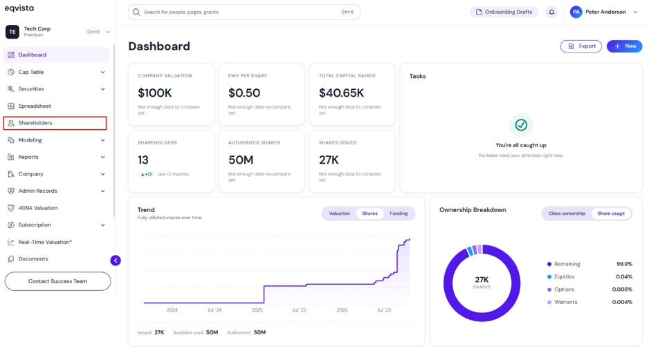
Task: Open 409A Valuation page
Action: click(x=56, y=208)
